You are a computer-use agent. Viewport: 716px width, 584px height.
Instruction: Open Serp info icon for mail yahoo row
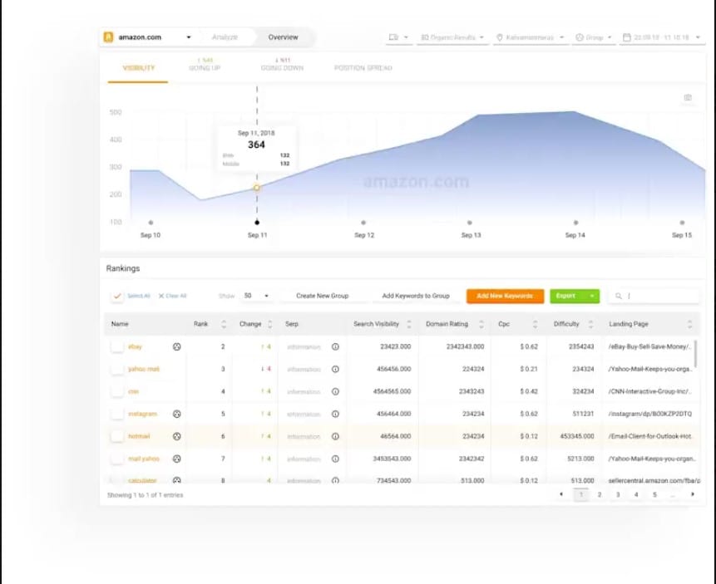point(335,459)
